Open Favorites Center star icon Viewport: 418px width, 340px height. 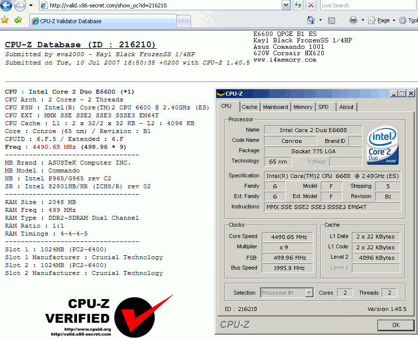click(5, 20)
